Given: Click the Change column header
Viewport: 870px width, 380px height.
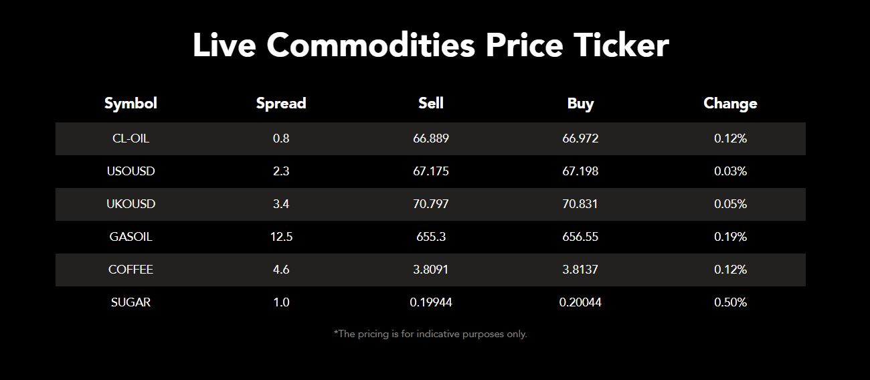Looking at the screenshot, I should tap(730, 104).
